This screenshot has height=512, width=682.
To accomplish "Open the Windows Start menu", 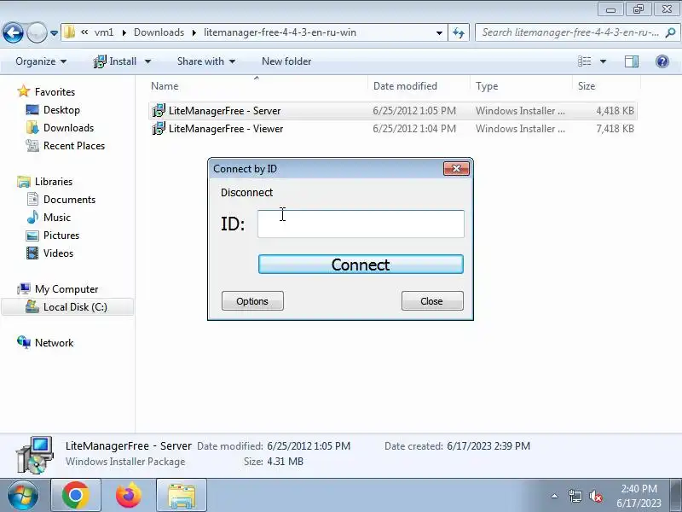I will pos(23,496).
